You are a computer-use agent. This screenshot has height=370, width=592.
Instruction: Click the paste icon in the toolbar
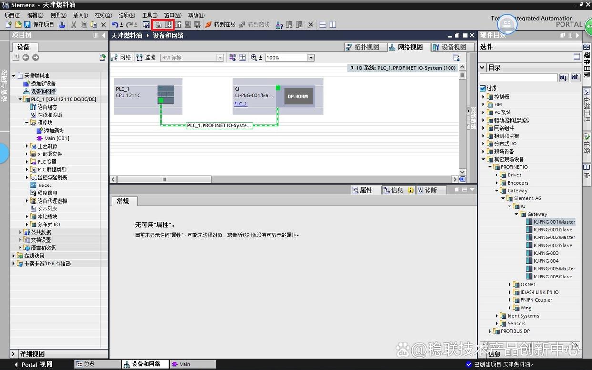pyautogui.click(x=93, y=25)
